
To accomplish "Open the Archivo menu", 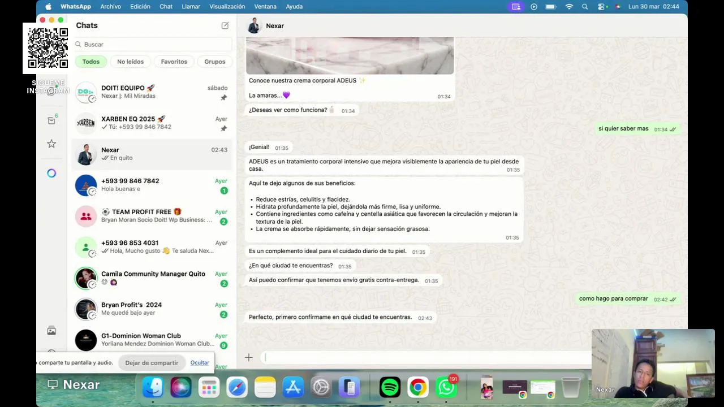I will [110, 7].
